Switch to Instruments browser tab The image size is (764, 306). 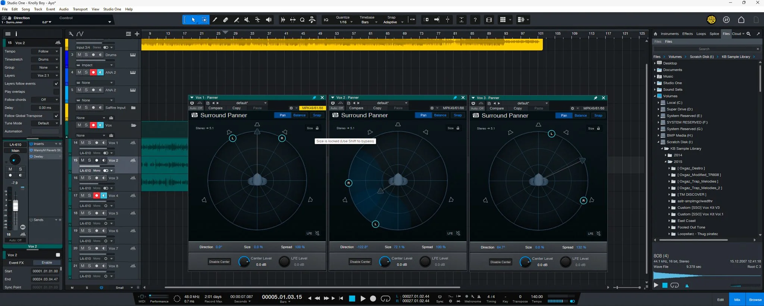(670, 34)
